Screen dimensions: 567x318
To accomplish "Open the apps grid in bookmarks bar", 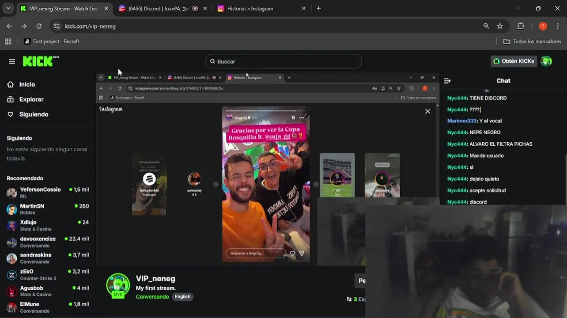I will (8, 42).
